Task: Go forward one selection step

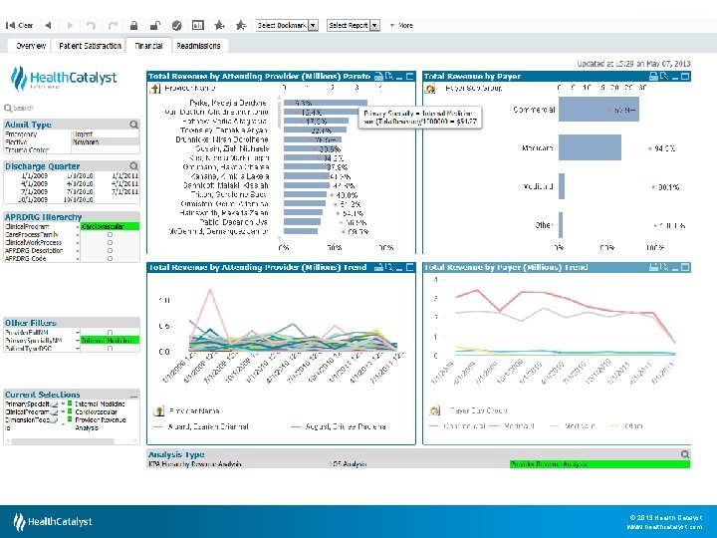Action: point(70,25)
